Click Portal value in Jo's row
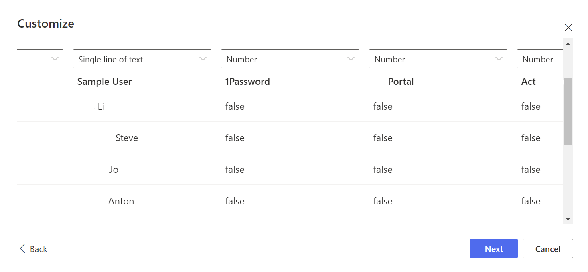Viewport: 588px width, 272px height. coord(383,170)
